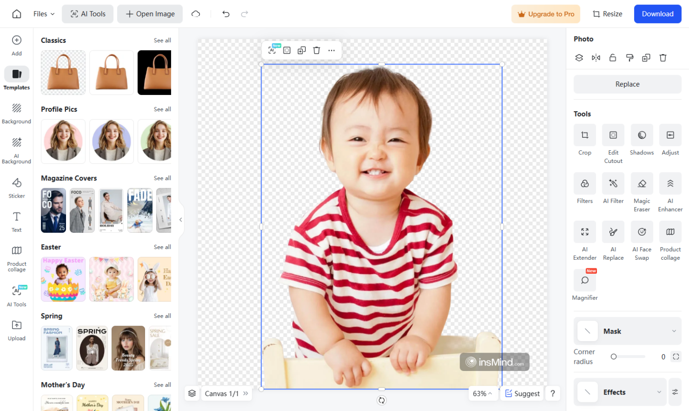This screenshot has height=411, width=689.
Task: Click the AI Extender tool
Action: 584,232
